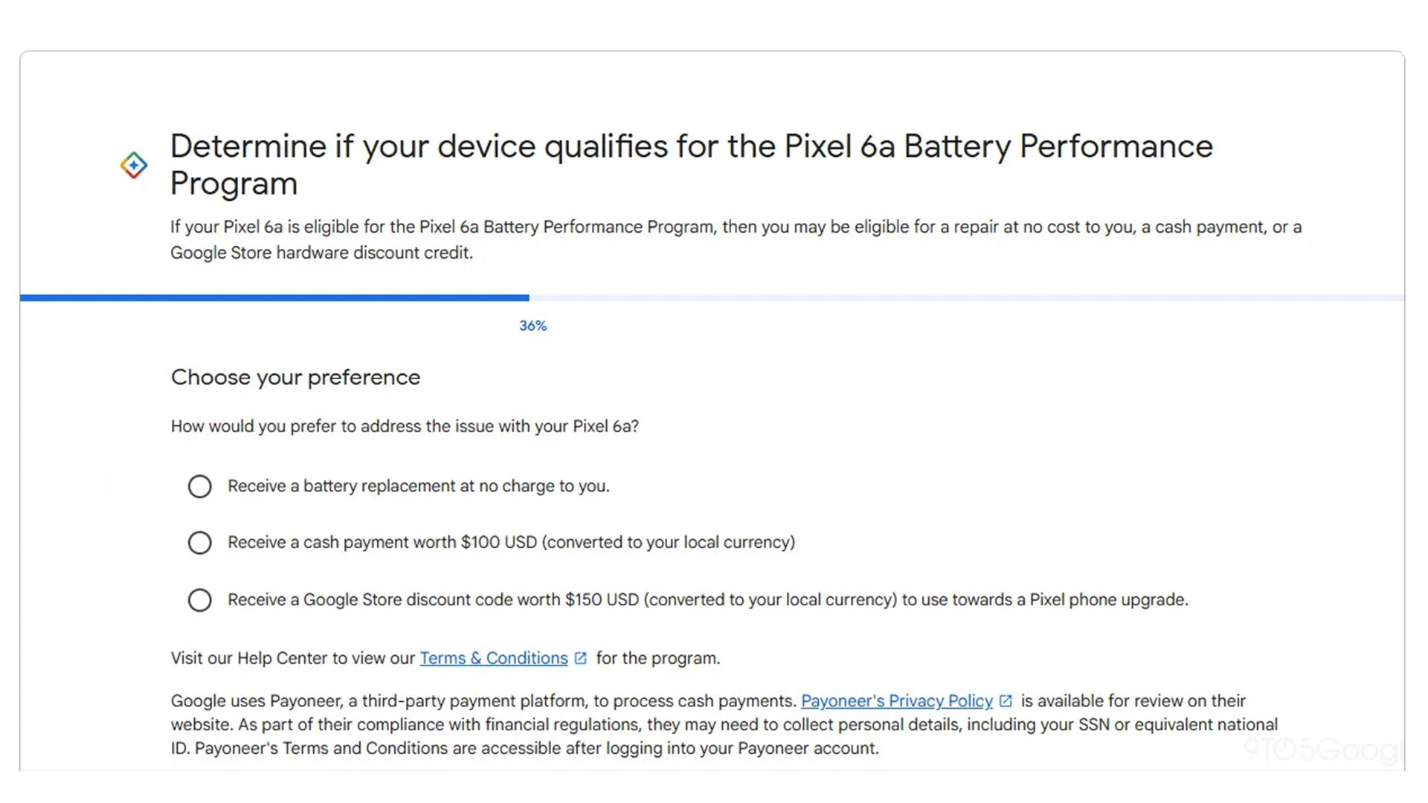Click the "How would you prefer" question text
This screenshot has height=803, width=1428.
405,427
